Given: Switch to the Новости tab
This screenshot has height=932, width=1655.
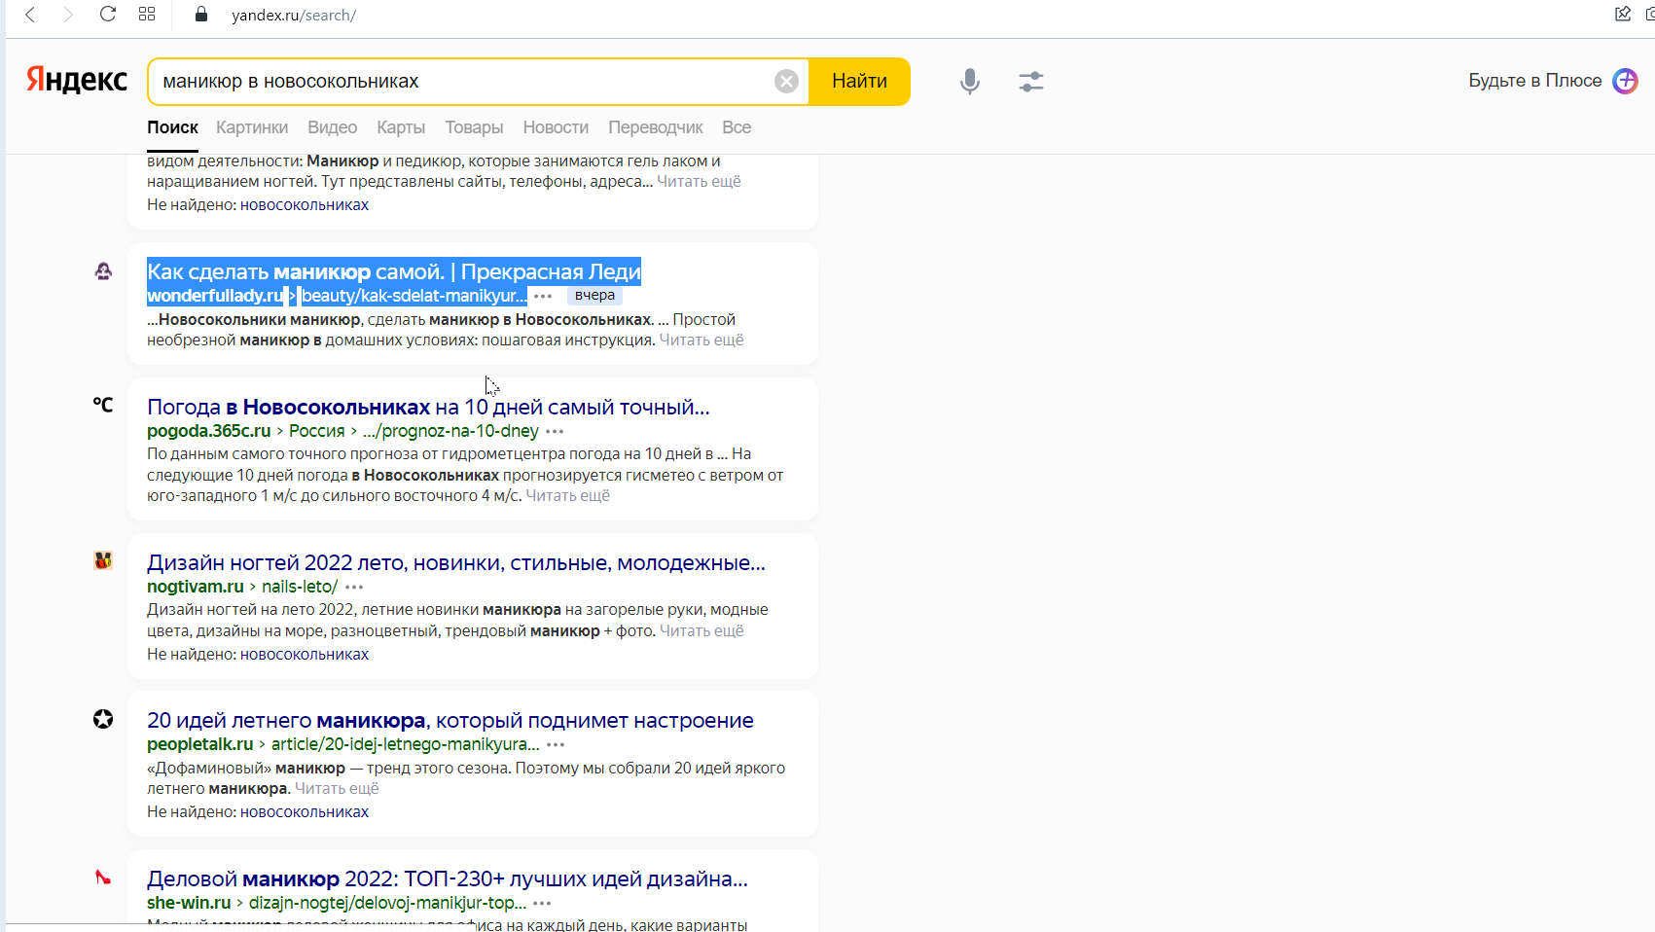Looking at the screenshot, I should click(556, 127).
